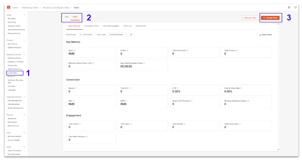Screen dimensions: 302x160
Task: Show info for Avg. Watch Duration/Video
Action: point(144,63)
